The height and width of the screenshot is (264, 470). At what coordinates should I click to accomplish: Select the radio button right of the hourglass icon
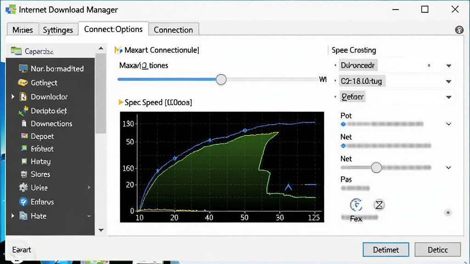point(448,213)
